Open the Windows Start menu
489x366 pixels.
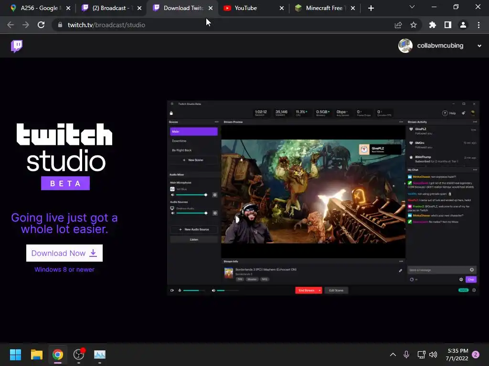[15, 355]
